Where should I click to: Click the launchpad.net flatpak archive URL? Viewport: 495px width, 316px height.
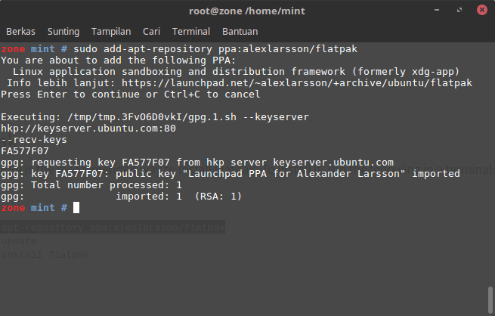tap(297, 83)
